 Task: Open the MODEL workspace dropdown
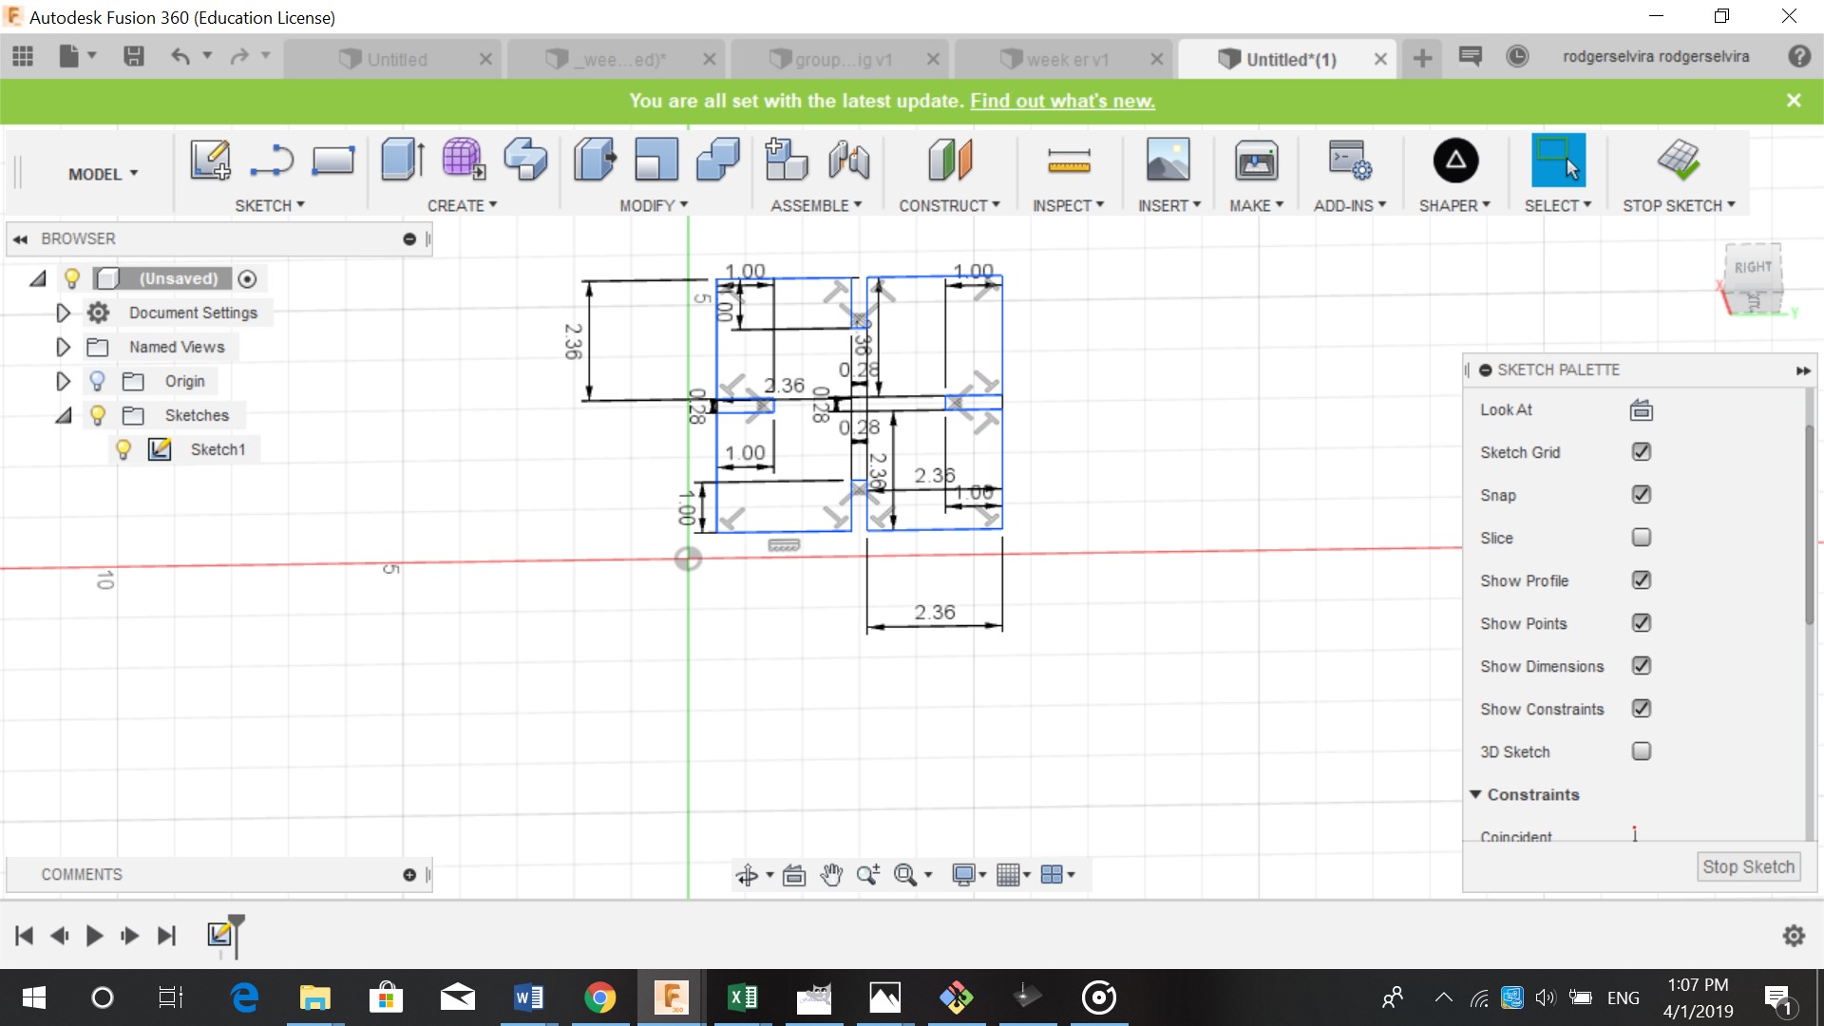(103, 174)
